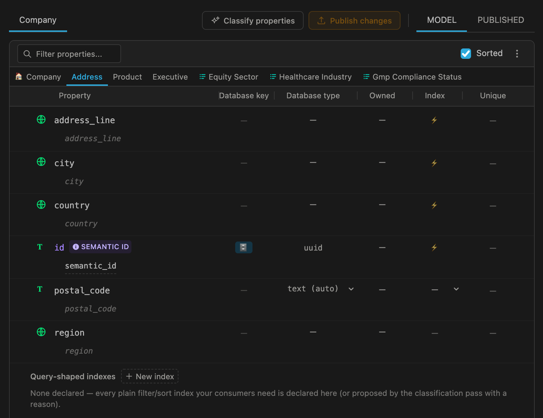Click the globe icon beside city
Image resolution: width=543 pixels, height=418 pixels.
[41, 162]
